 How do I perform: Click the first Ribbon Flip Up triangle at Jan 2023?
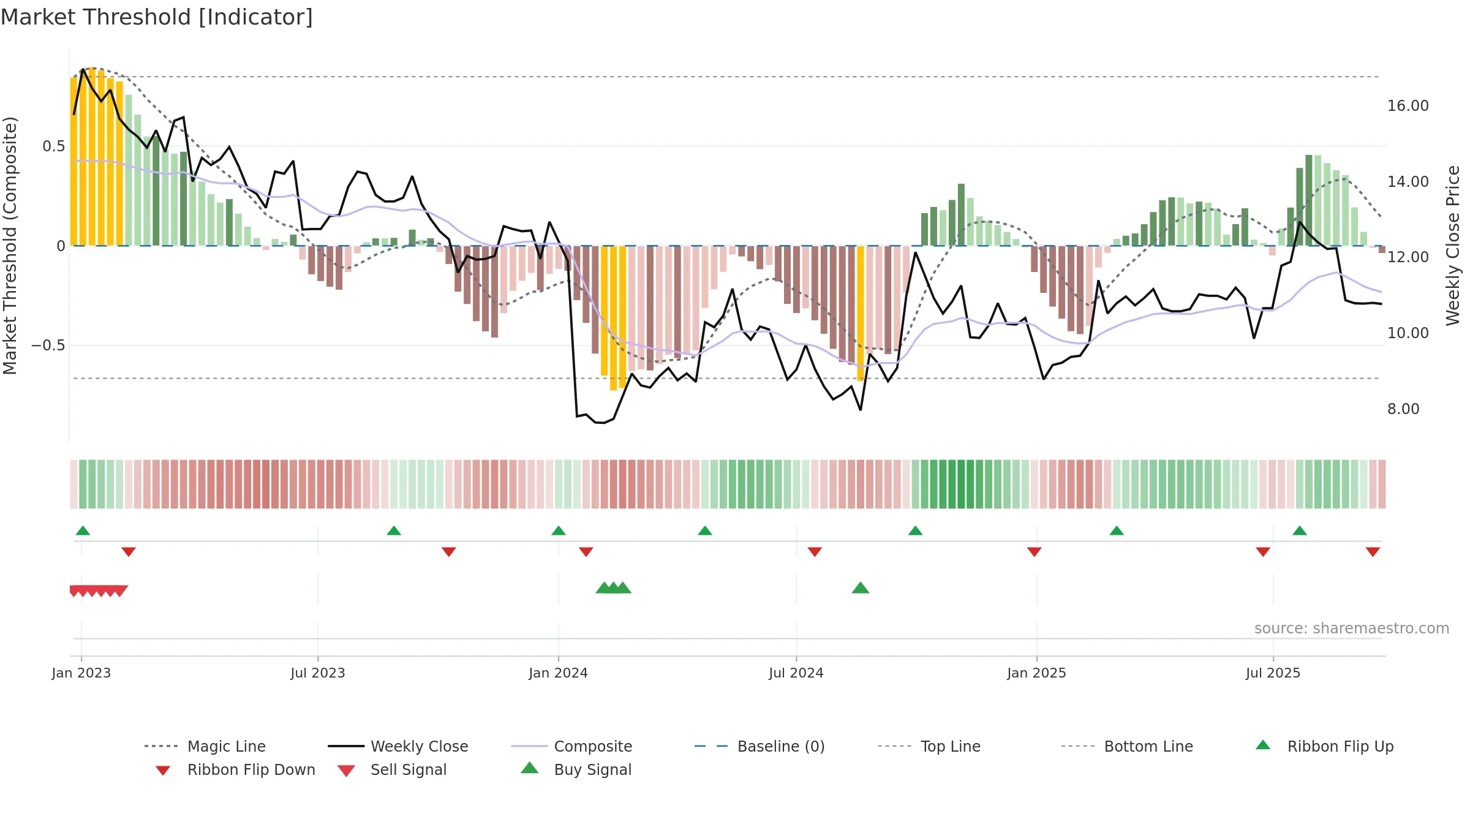(x=83, y=531)
